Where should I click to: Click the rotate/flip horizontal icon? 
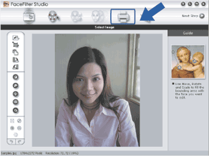tap(15, 60)
